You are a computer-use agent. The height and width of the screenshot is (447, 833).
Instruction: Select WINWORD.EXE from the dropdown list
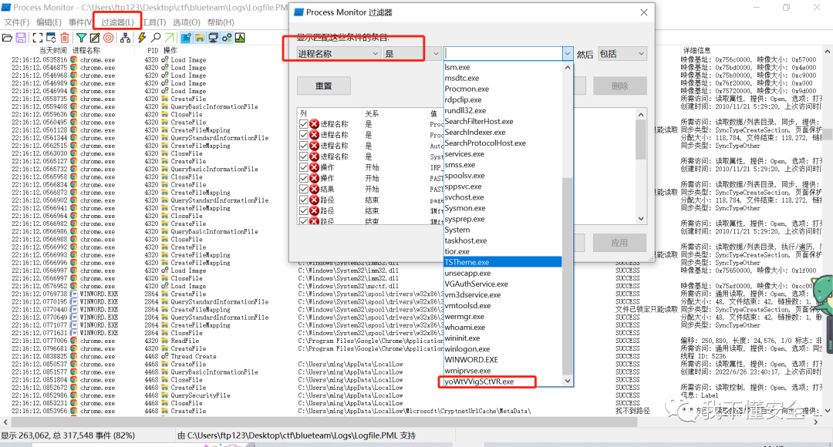pos(503,360)
